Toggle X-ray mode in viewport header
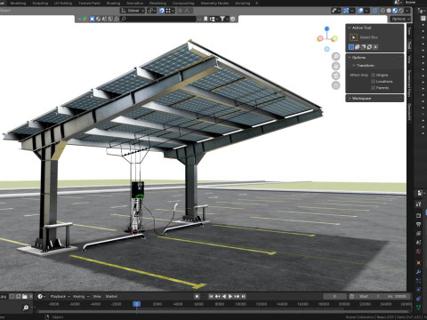 pos(375,11)
